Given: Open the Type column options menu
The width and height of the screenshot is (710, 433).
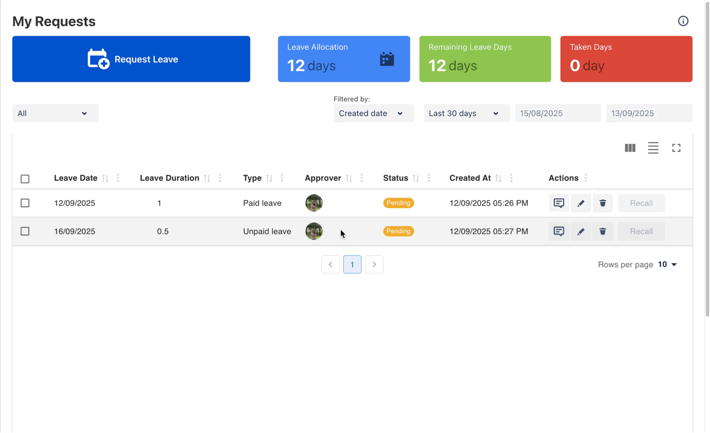Looking at the screenshot, I should 282,178.
